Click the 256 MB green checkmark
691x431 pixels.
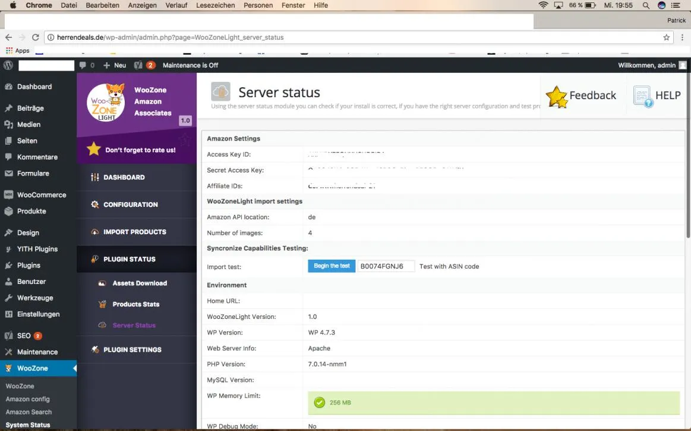(320, 403)
